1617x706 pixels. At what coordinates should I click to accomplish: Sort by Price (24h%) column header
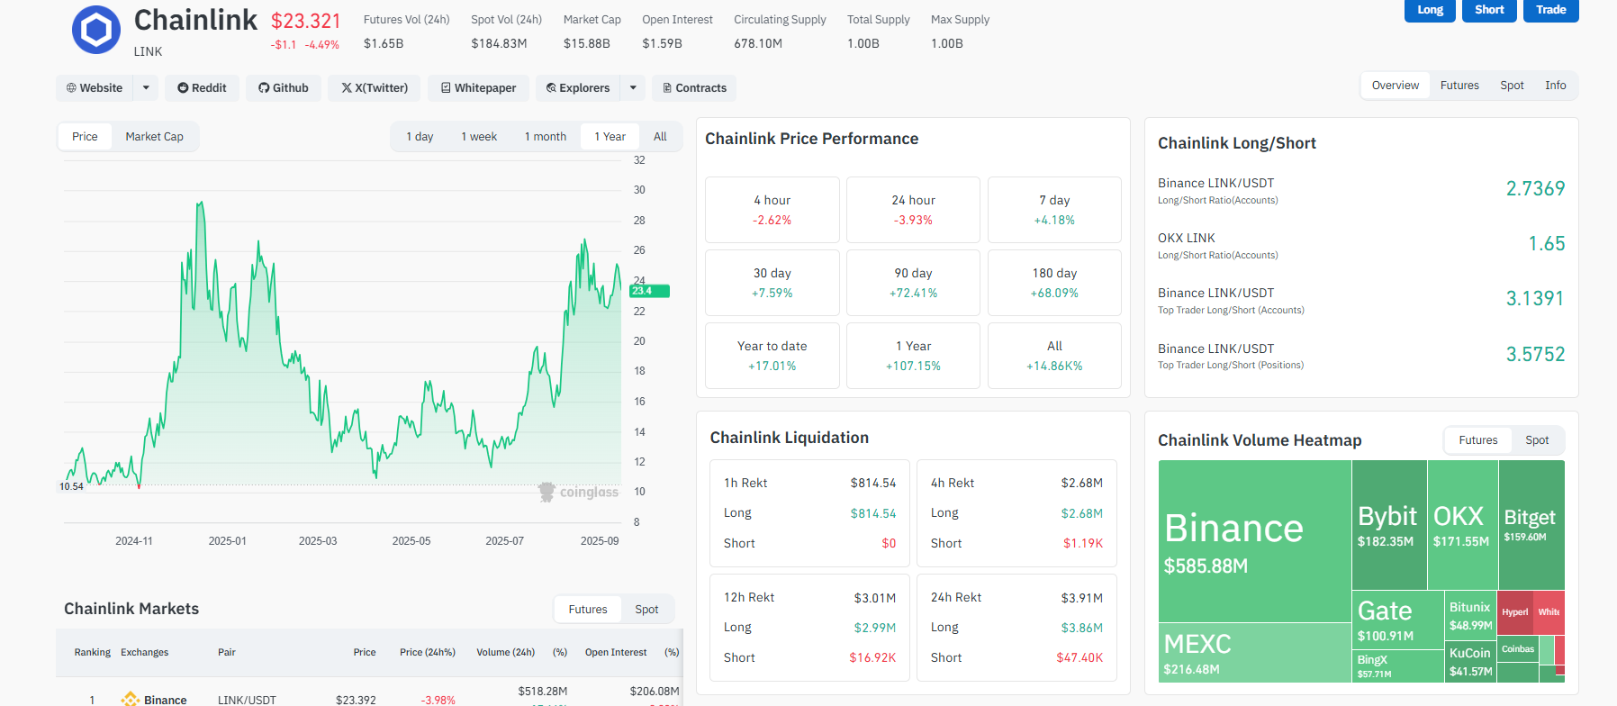point(428,653)
